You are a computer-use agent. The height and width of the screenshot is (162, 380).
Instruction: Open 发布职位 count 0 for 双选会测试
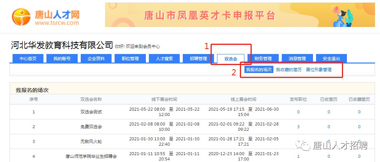[x=299, y=112]
